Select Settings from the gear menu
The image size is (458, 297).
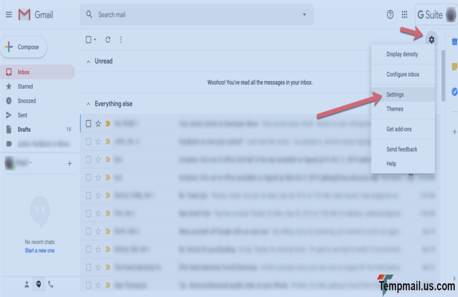coord(395,95)
